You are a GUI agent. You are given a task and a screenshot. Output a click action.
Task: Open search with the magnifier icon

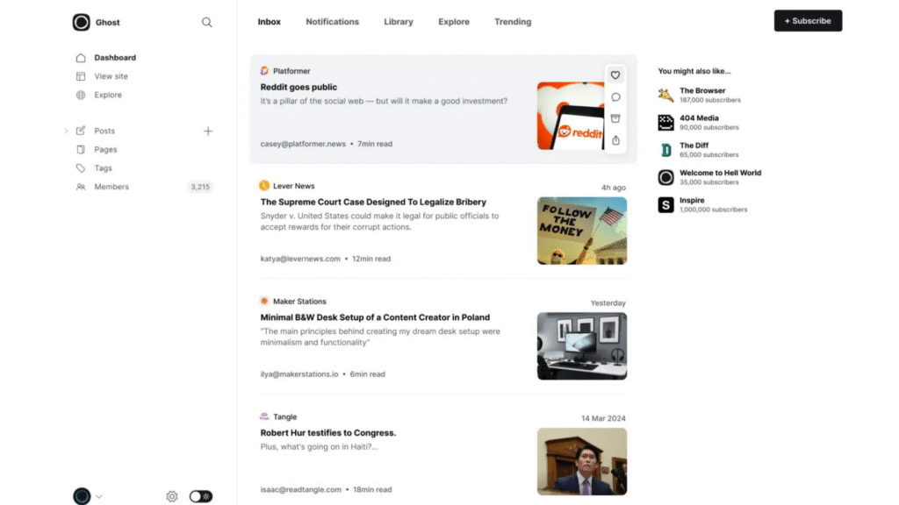207,22
